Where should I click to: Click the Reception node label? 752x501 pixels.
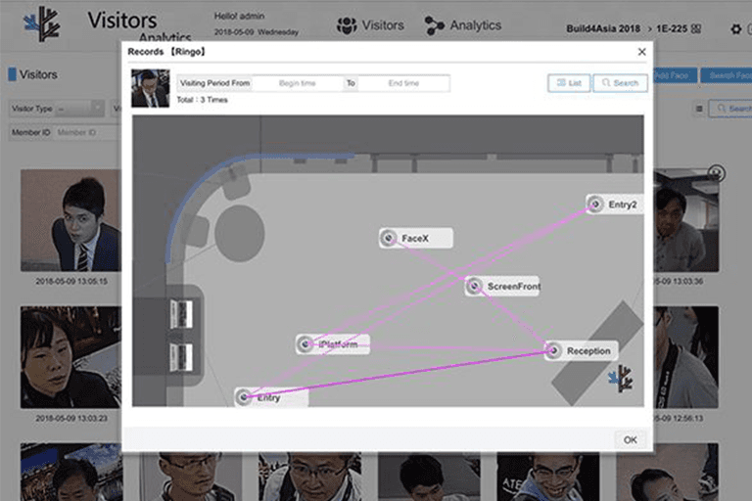(588, 351)
